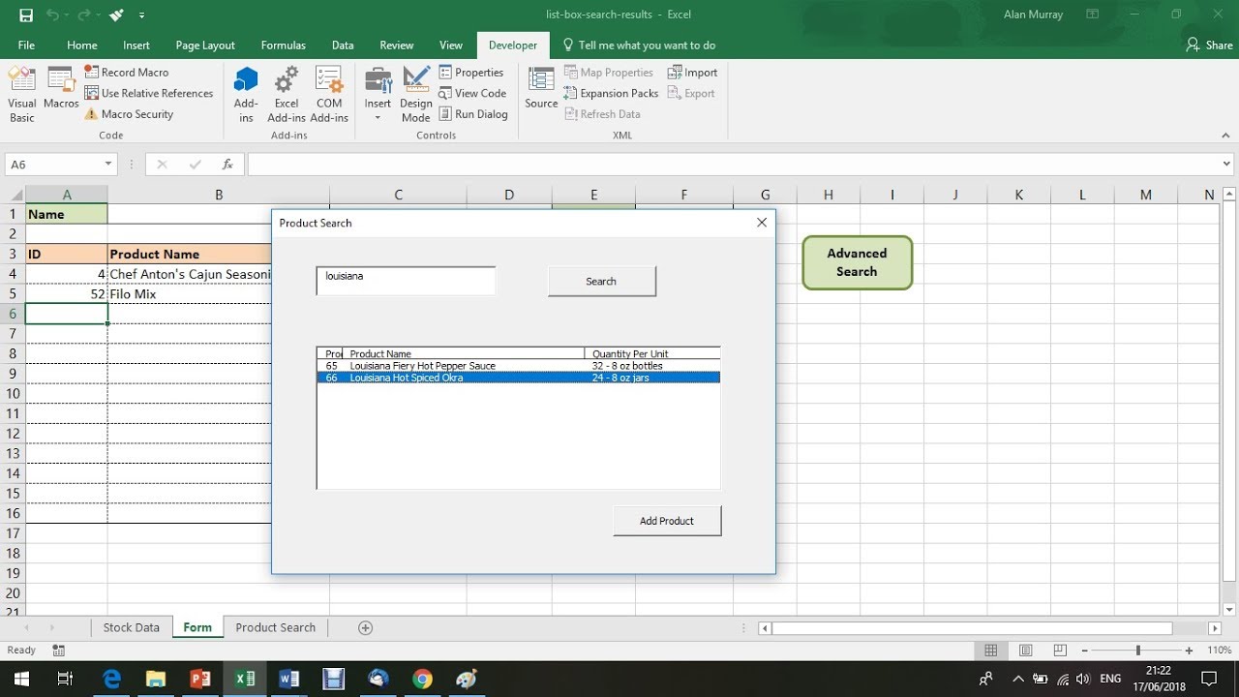Click the Add Product button

tap(667, 521)
